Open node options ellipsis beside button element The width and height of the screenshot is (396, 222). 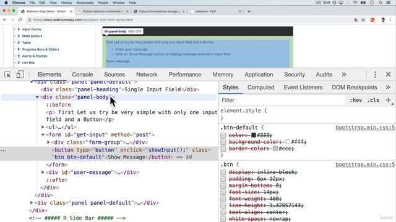pos(3,150)
